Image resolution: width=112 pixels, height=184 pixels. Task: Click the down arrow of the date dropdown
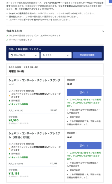(x=36, y=55)
